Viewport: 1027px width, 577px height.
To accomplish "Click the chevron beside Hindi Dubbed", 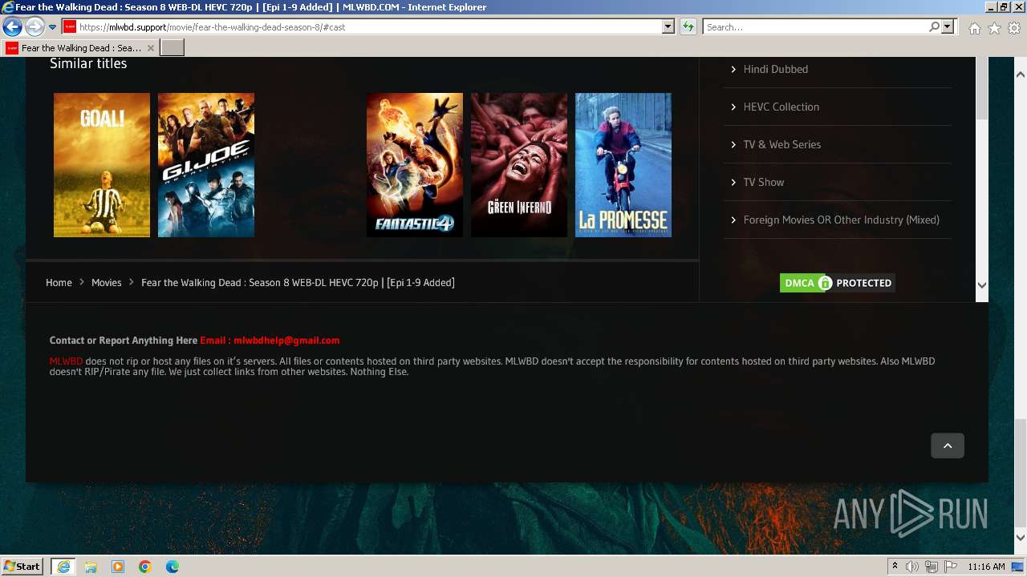I will pos(733,69).
